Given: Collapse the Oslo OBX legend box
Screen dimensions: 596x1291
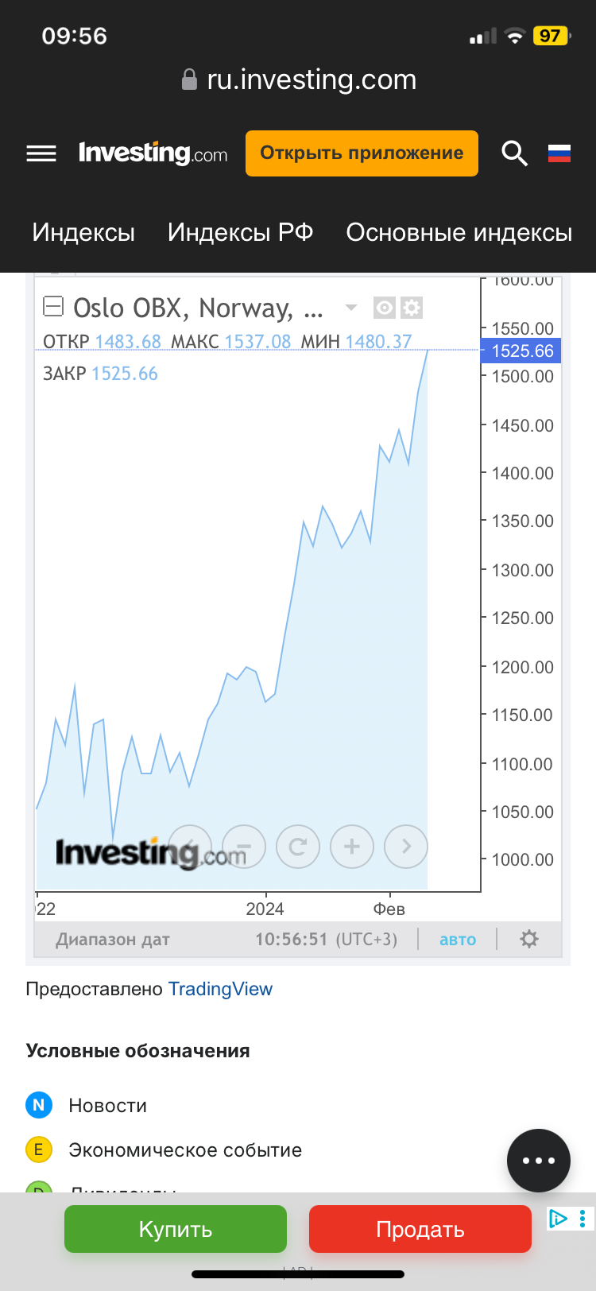Looking at the screenshot, I should coord(53,306).
